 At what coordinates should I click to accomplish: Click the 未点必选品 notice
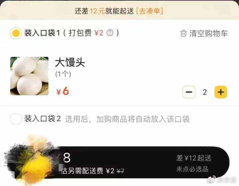pos(192,169)
